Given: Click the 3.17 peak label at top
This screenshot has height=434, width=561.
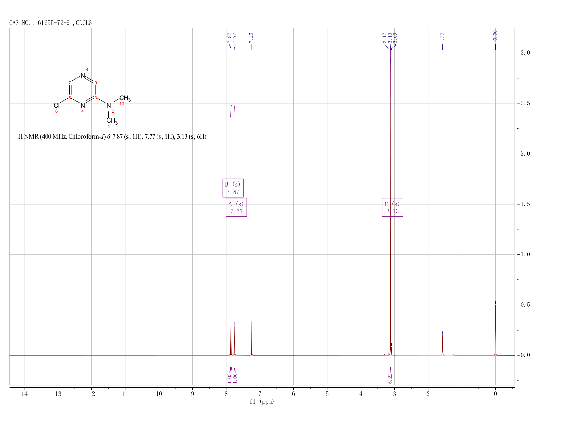Looking at the screenshot, I should tap(385, 37).
